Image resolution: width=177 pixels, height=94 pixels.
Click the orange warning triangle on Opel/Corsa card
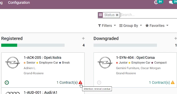pyautogui.click(x=173, y=82)
